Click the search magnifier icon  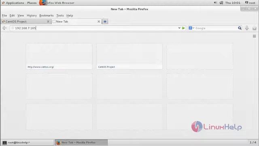tap(240, 28)
